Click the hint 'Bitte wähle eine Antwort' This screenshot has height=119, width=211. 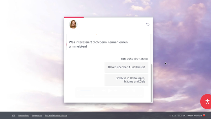pyautogui.click(x=134, y=59)
